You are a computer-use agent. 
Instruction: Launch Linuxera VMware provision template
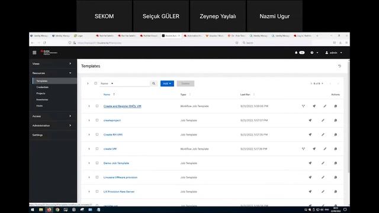(310, 177)
